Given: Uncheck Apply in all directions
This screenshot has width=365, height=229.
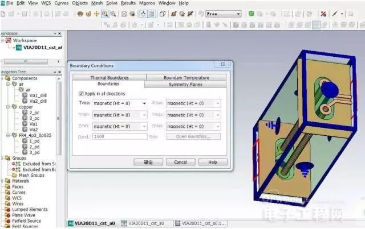Looking at the screenshot, I should (80, 94).
